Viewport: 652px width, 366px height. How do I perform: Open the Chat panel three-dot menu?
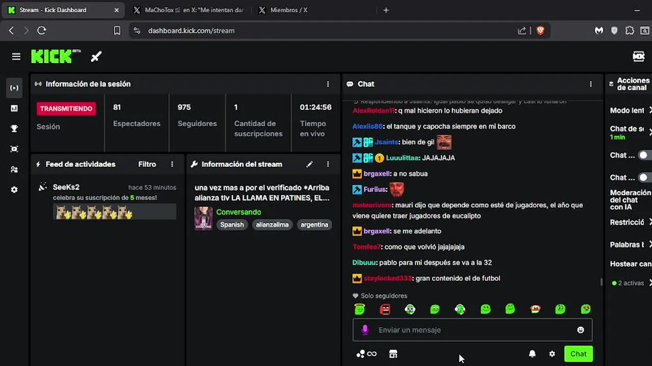591,84
